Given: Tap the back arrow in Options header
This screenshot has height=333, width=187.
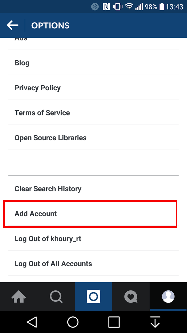Looking at the screenshot, I should [x=13, y=25].
